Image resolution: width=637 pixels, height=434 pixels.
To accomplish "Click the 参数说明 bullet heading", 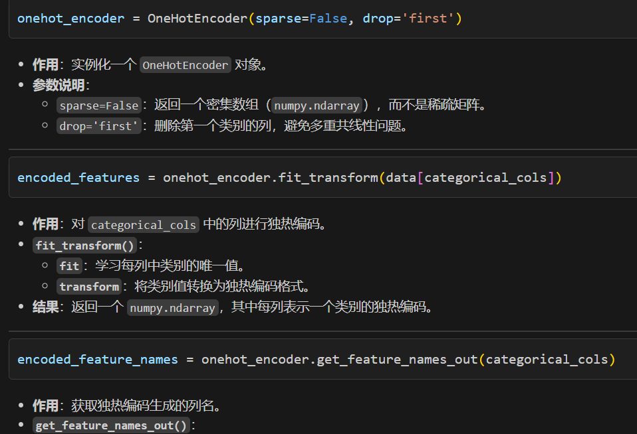I will pos(59,85).
